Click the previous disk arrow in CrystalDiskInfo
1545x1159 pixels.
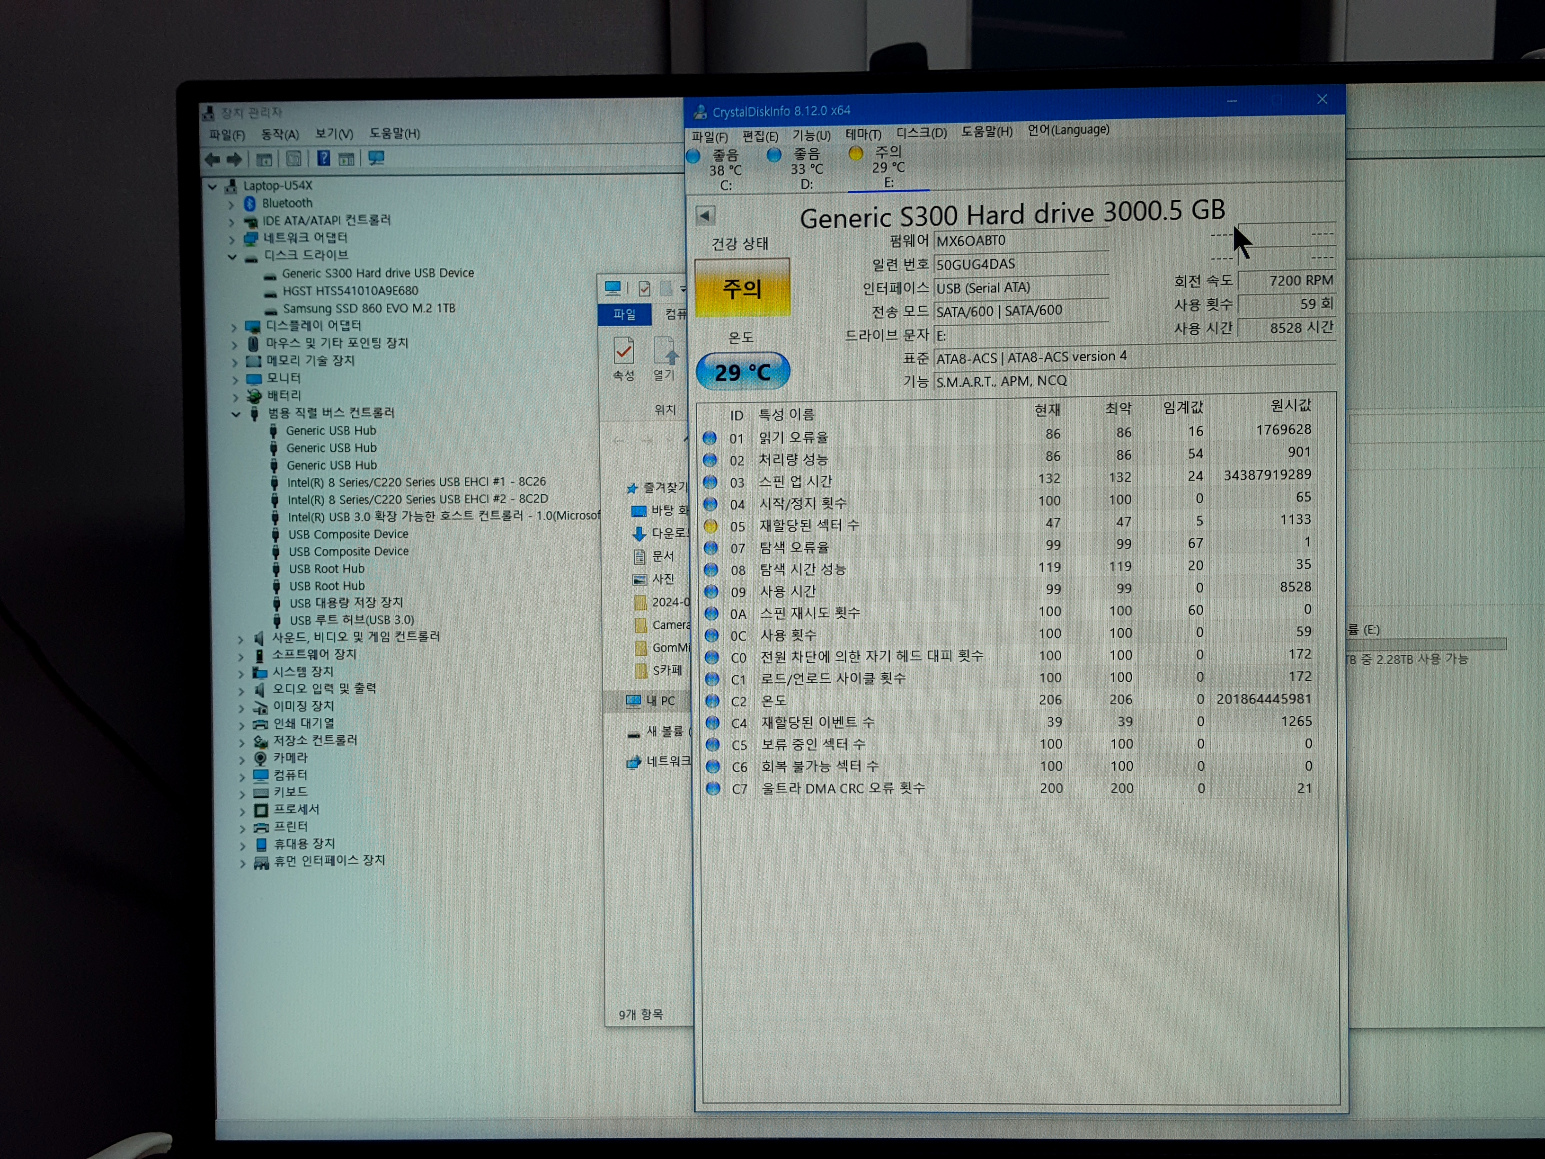click(x=705, y=215)
